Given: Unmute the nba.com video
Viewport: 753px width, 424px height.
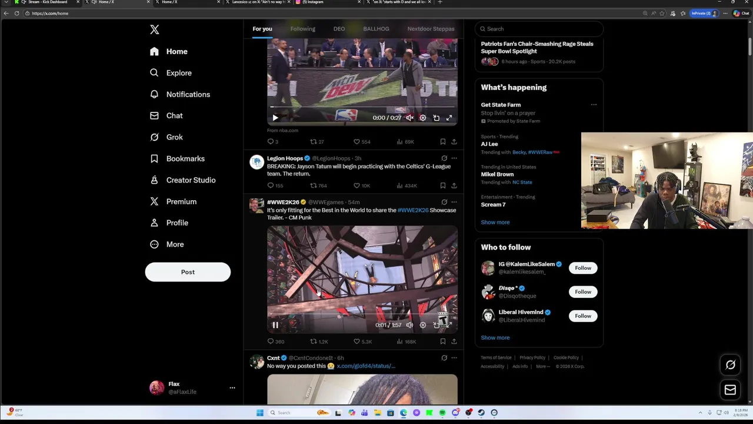Looking at the screenshot, I should click(x=409, y=118).
